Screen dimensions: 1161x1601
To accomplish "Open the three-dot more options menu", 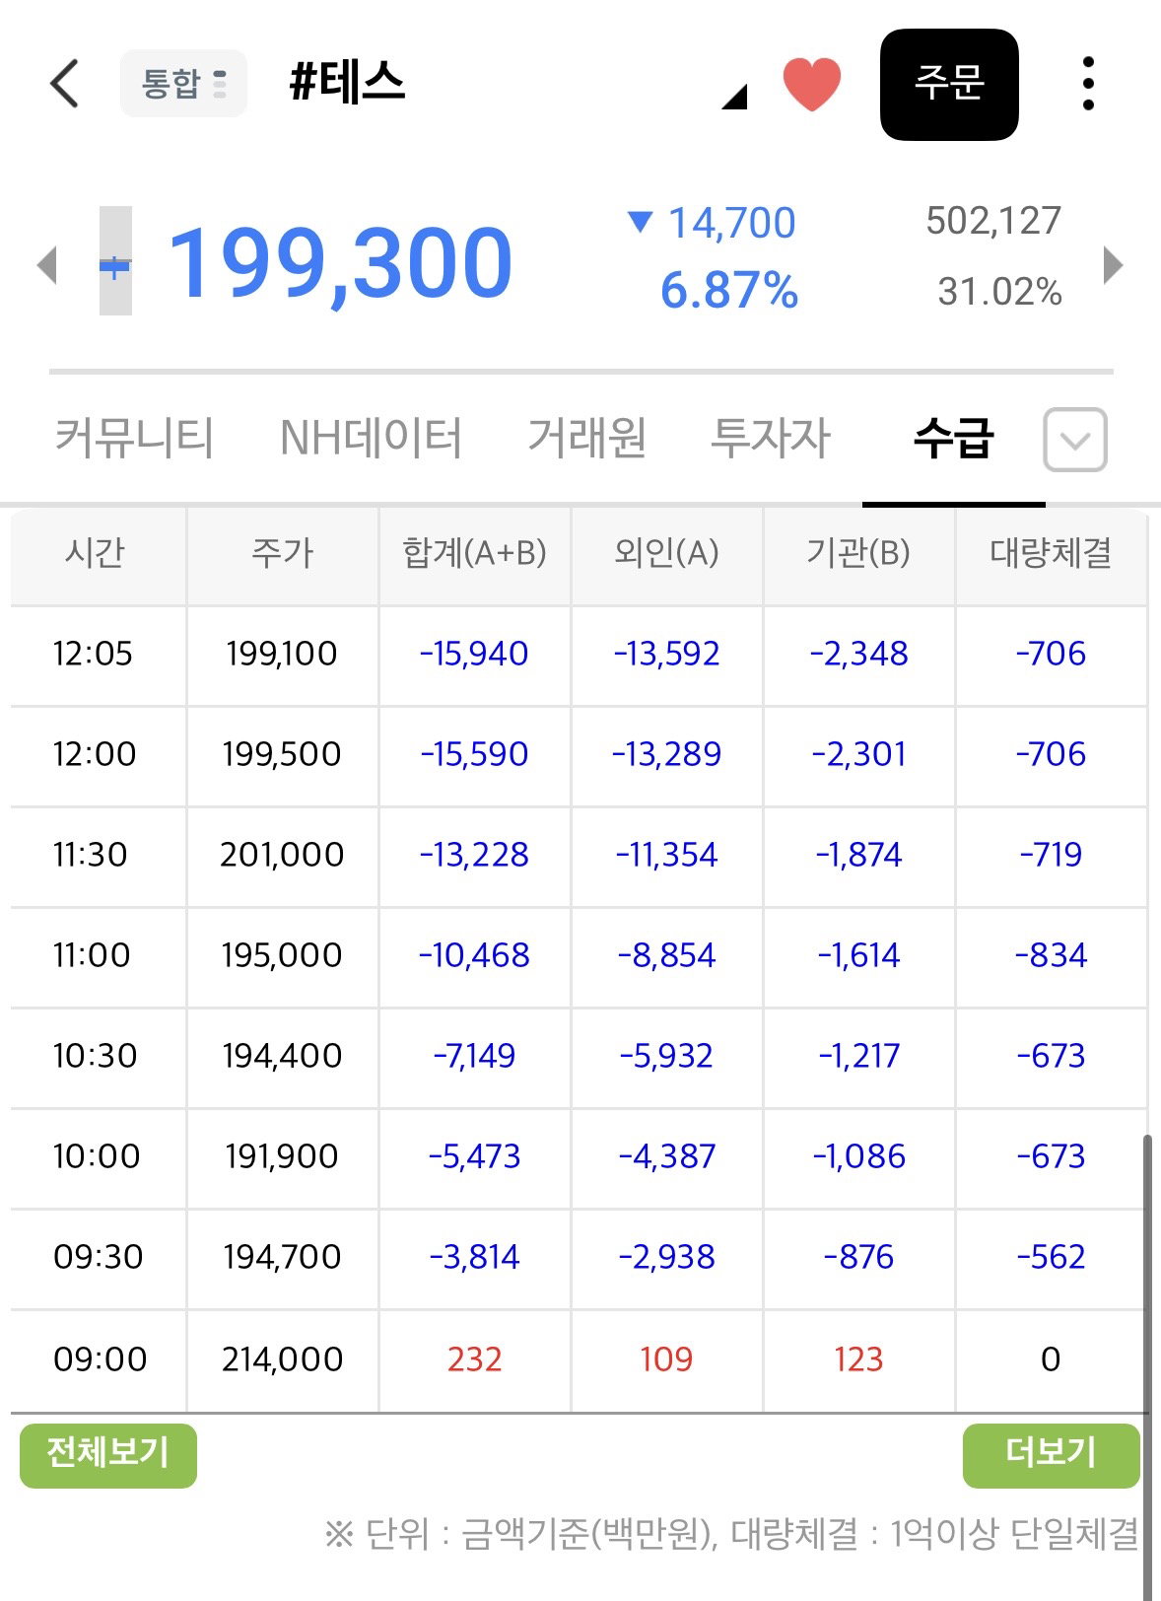I will coord(1088,84).
